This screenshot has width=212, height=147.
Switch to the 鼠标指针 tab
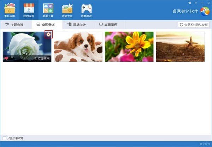(x=78, y=25)
